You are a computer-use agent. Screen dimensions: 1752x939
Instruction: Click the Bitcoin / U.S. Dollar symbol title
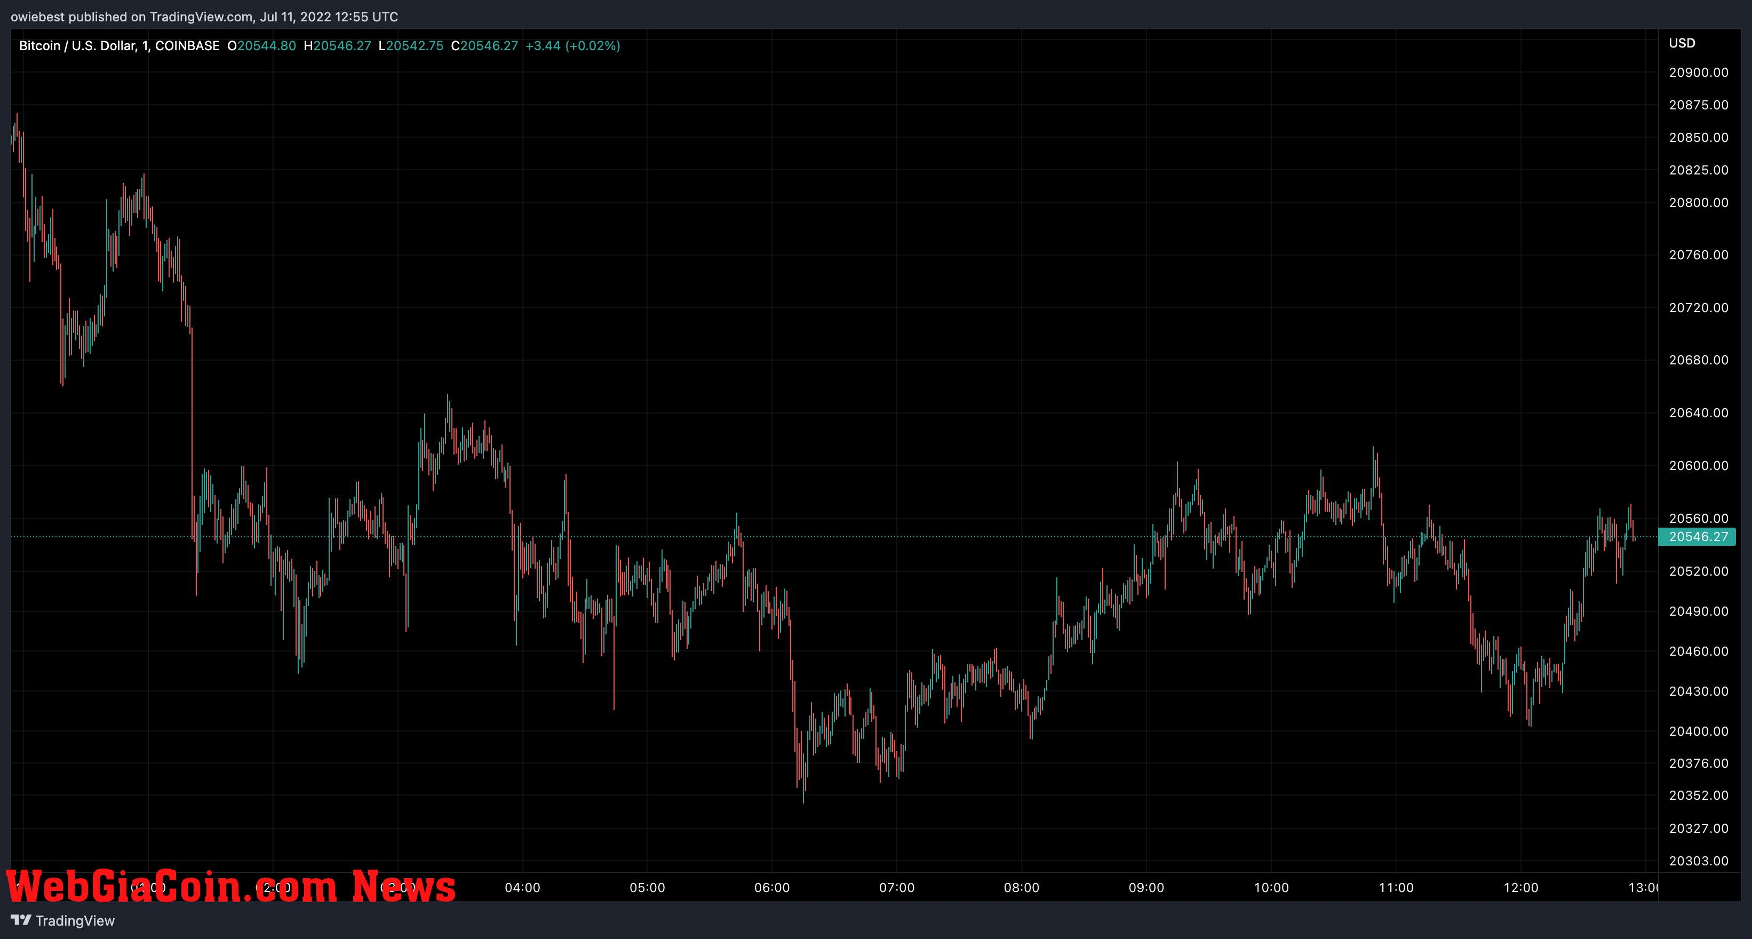tap(119, 45)
